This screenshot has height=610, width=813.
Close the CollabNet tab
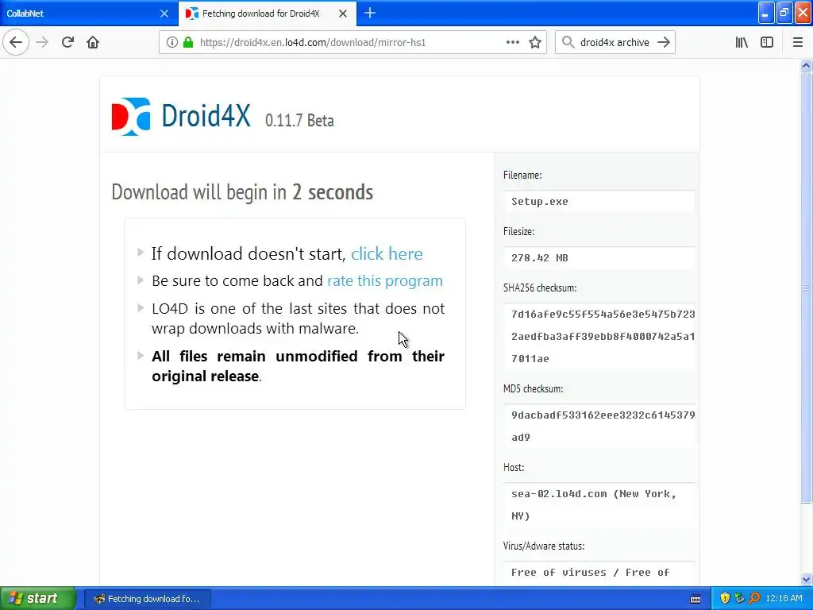(x=164, y=14)
